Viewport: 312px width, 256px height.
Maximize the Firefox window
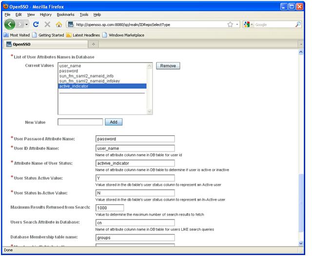coord(292,7)
